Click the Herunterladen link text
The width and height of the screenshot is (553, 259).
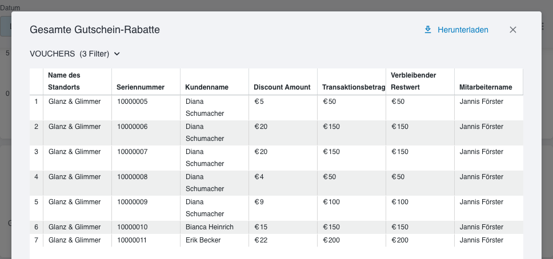[463, 30]
